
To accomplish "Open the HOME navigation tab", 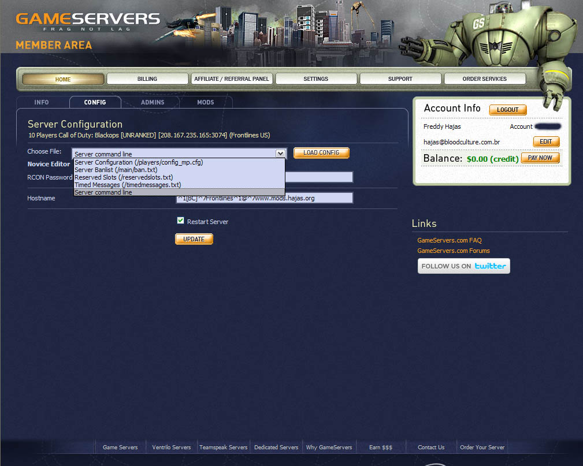I will click(x=63, y=79).
